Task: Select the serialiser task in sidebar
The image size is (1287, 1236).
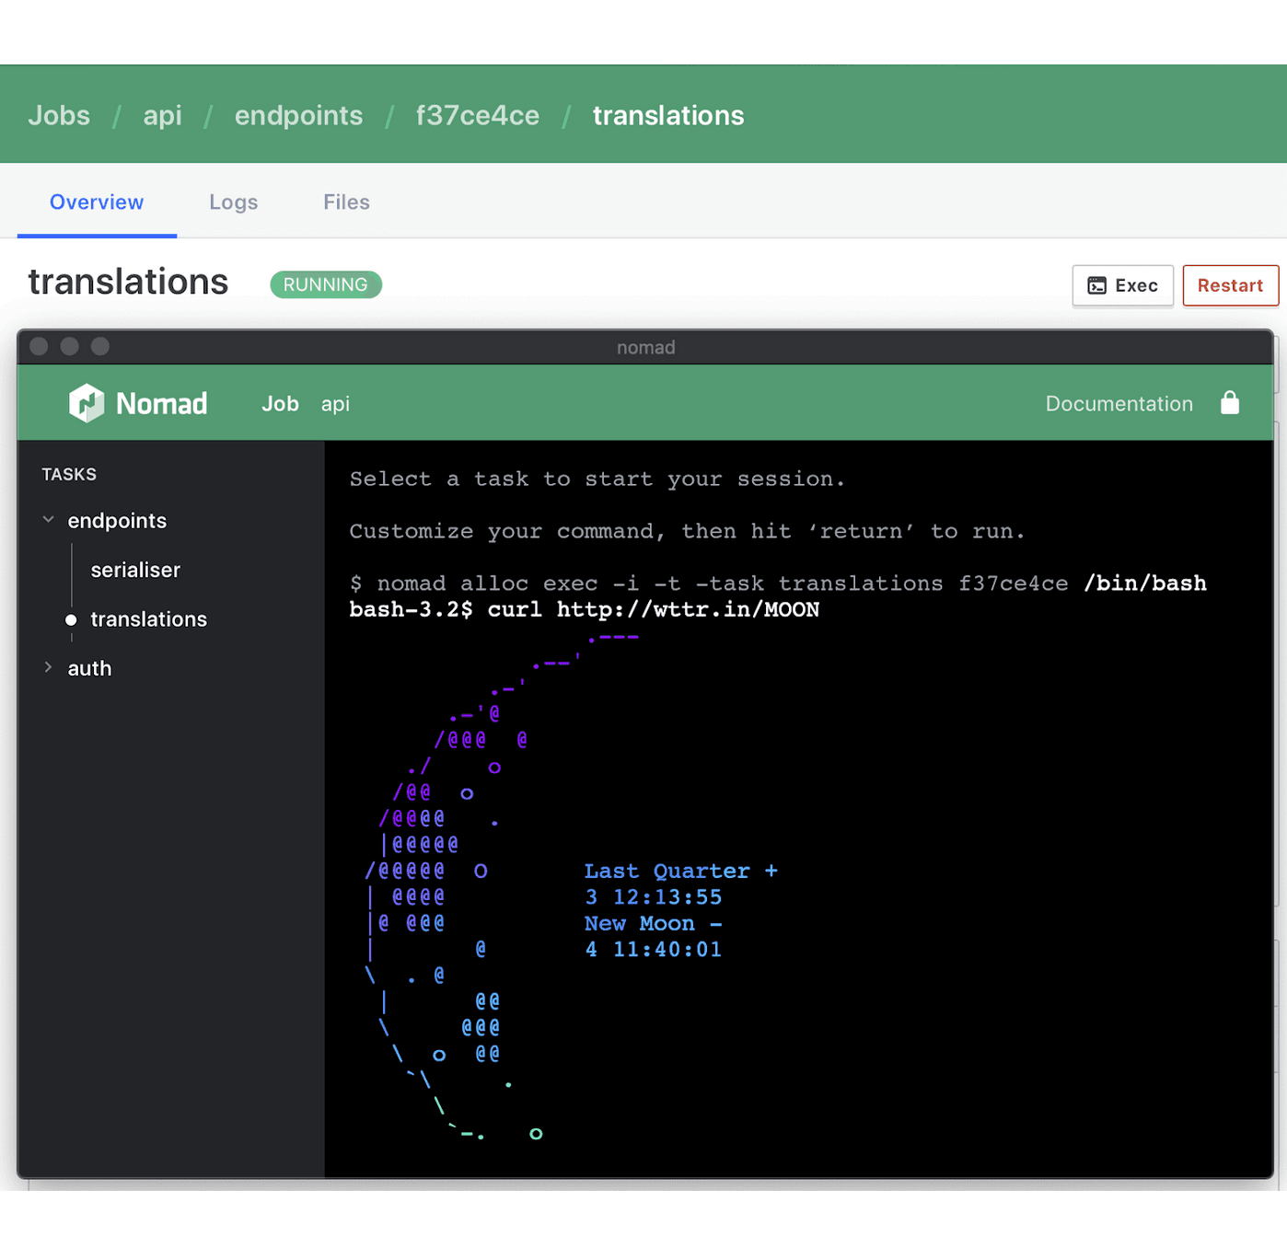Action: (x=135, y=571)
